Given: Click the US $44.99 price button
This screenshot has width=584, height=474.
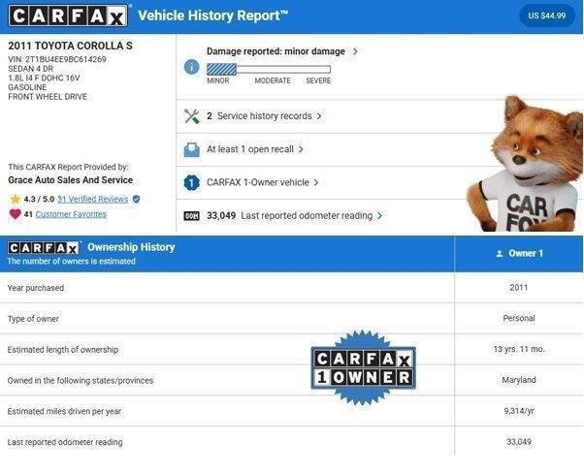Looking at the screenshot, I should click(546, 16).
